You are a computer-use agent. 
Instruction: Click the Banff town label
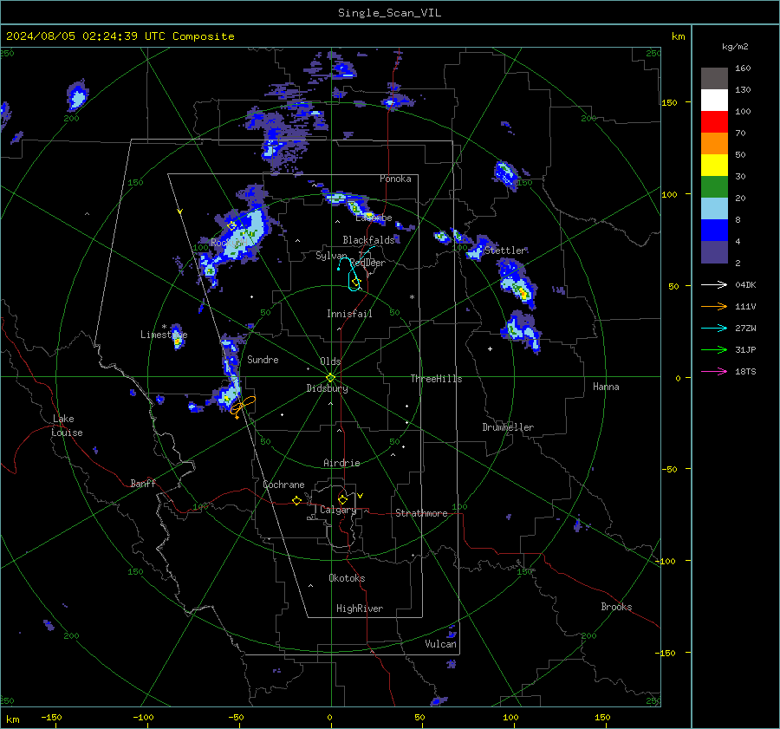[143, 483]
